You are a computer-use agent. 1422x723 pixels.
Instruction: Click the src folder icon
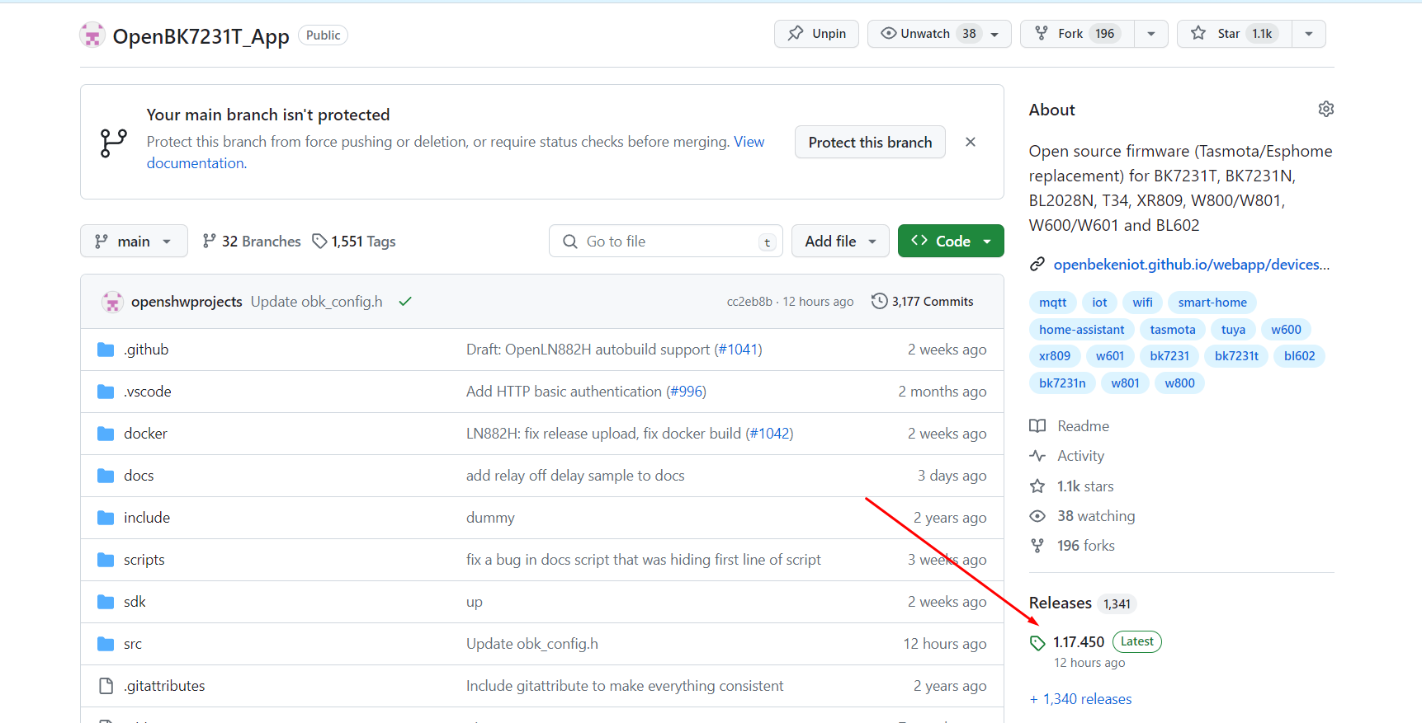point(106,644)
